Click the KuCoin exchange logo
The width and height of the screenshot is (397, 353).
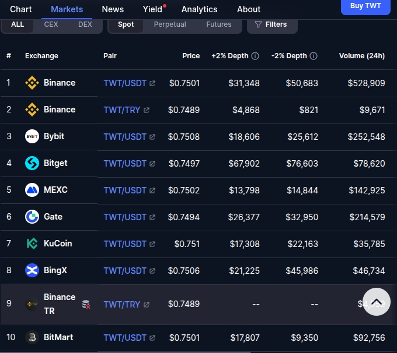(x=32, y=243)
